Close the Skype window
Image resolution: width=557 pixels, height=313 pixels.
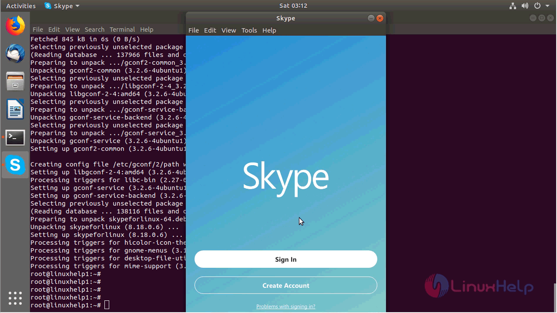coord(380,18)
